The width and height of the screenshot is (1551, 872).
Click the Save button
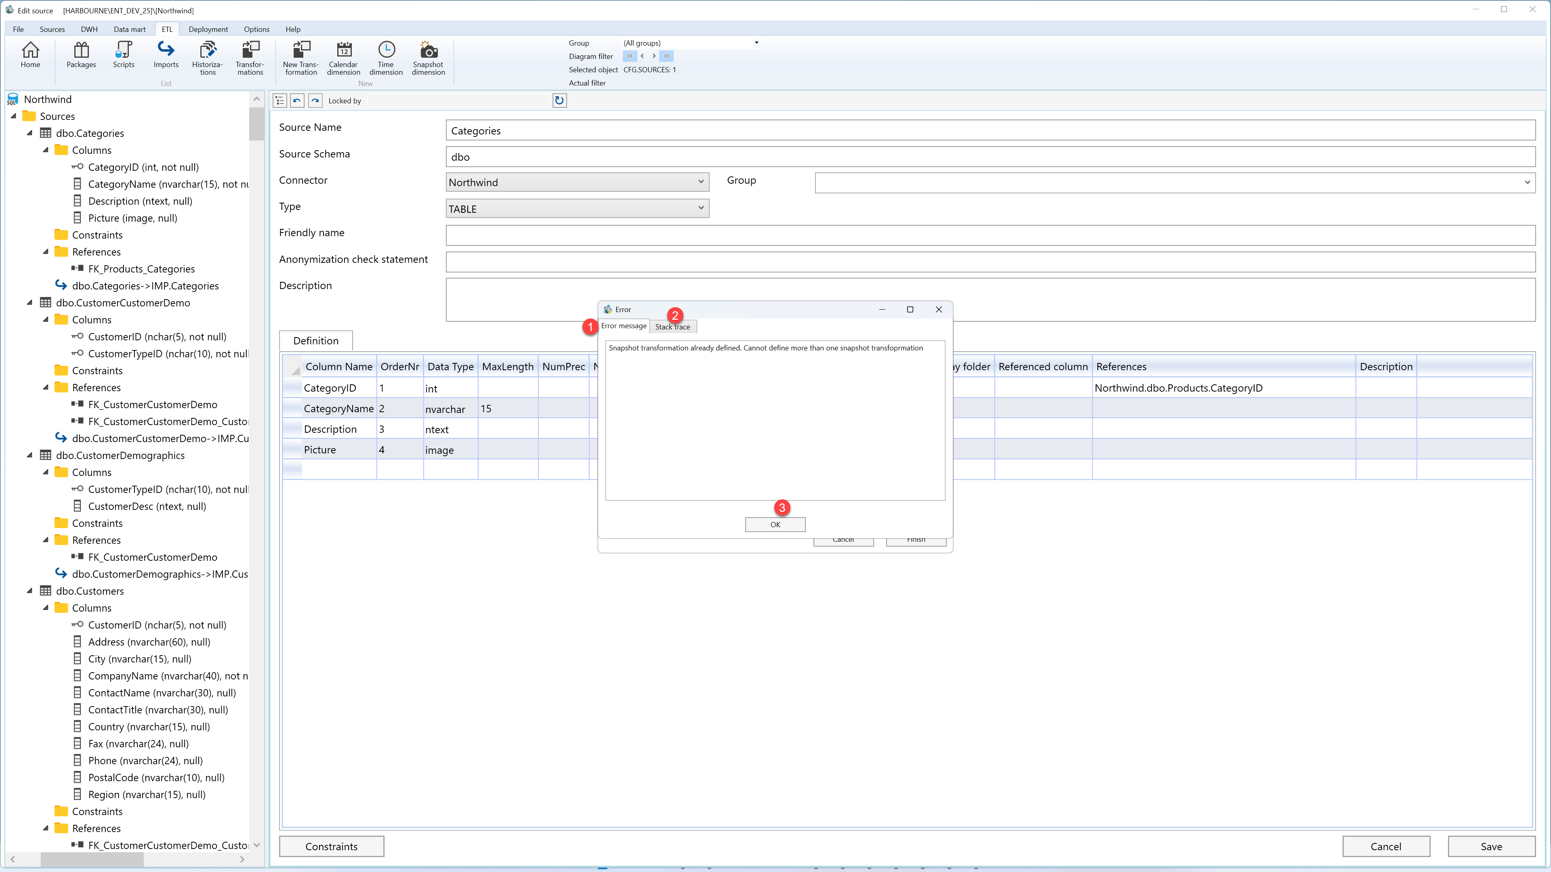[x=1491, y=846]
